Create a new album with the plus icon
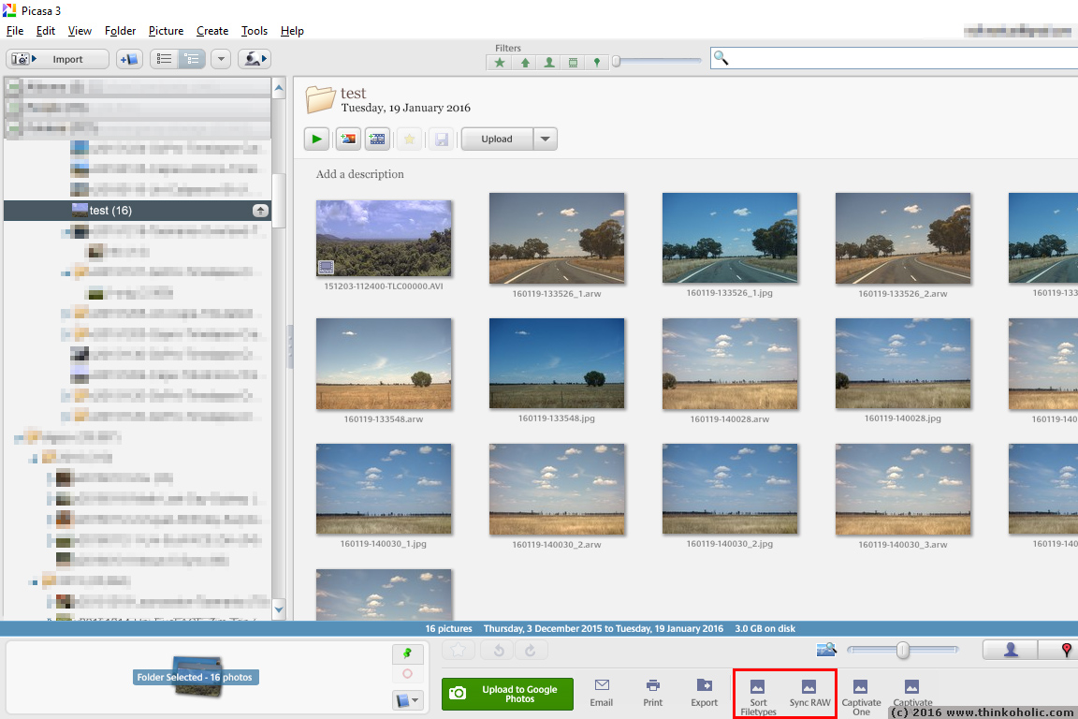 pos(129,59)
